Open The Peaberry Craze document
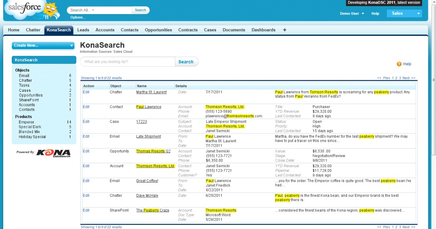436x229 pixels. [x=153, y=210]
